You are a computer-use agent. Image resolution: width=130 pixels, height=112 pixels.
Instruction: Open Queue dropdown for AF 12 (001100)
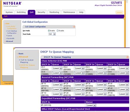[57, 89]
